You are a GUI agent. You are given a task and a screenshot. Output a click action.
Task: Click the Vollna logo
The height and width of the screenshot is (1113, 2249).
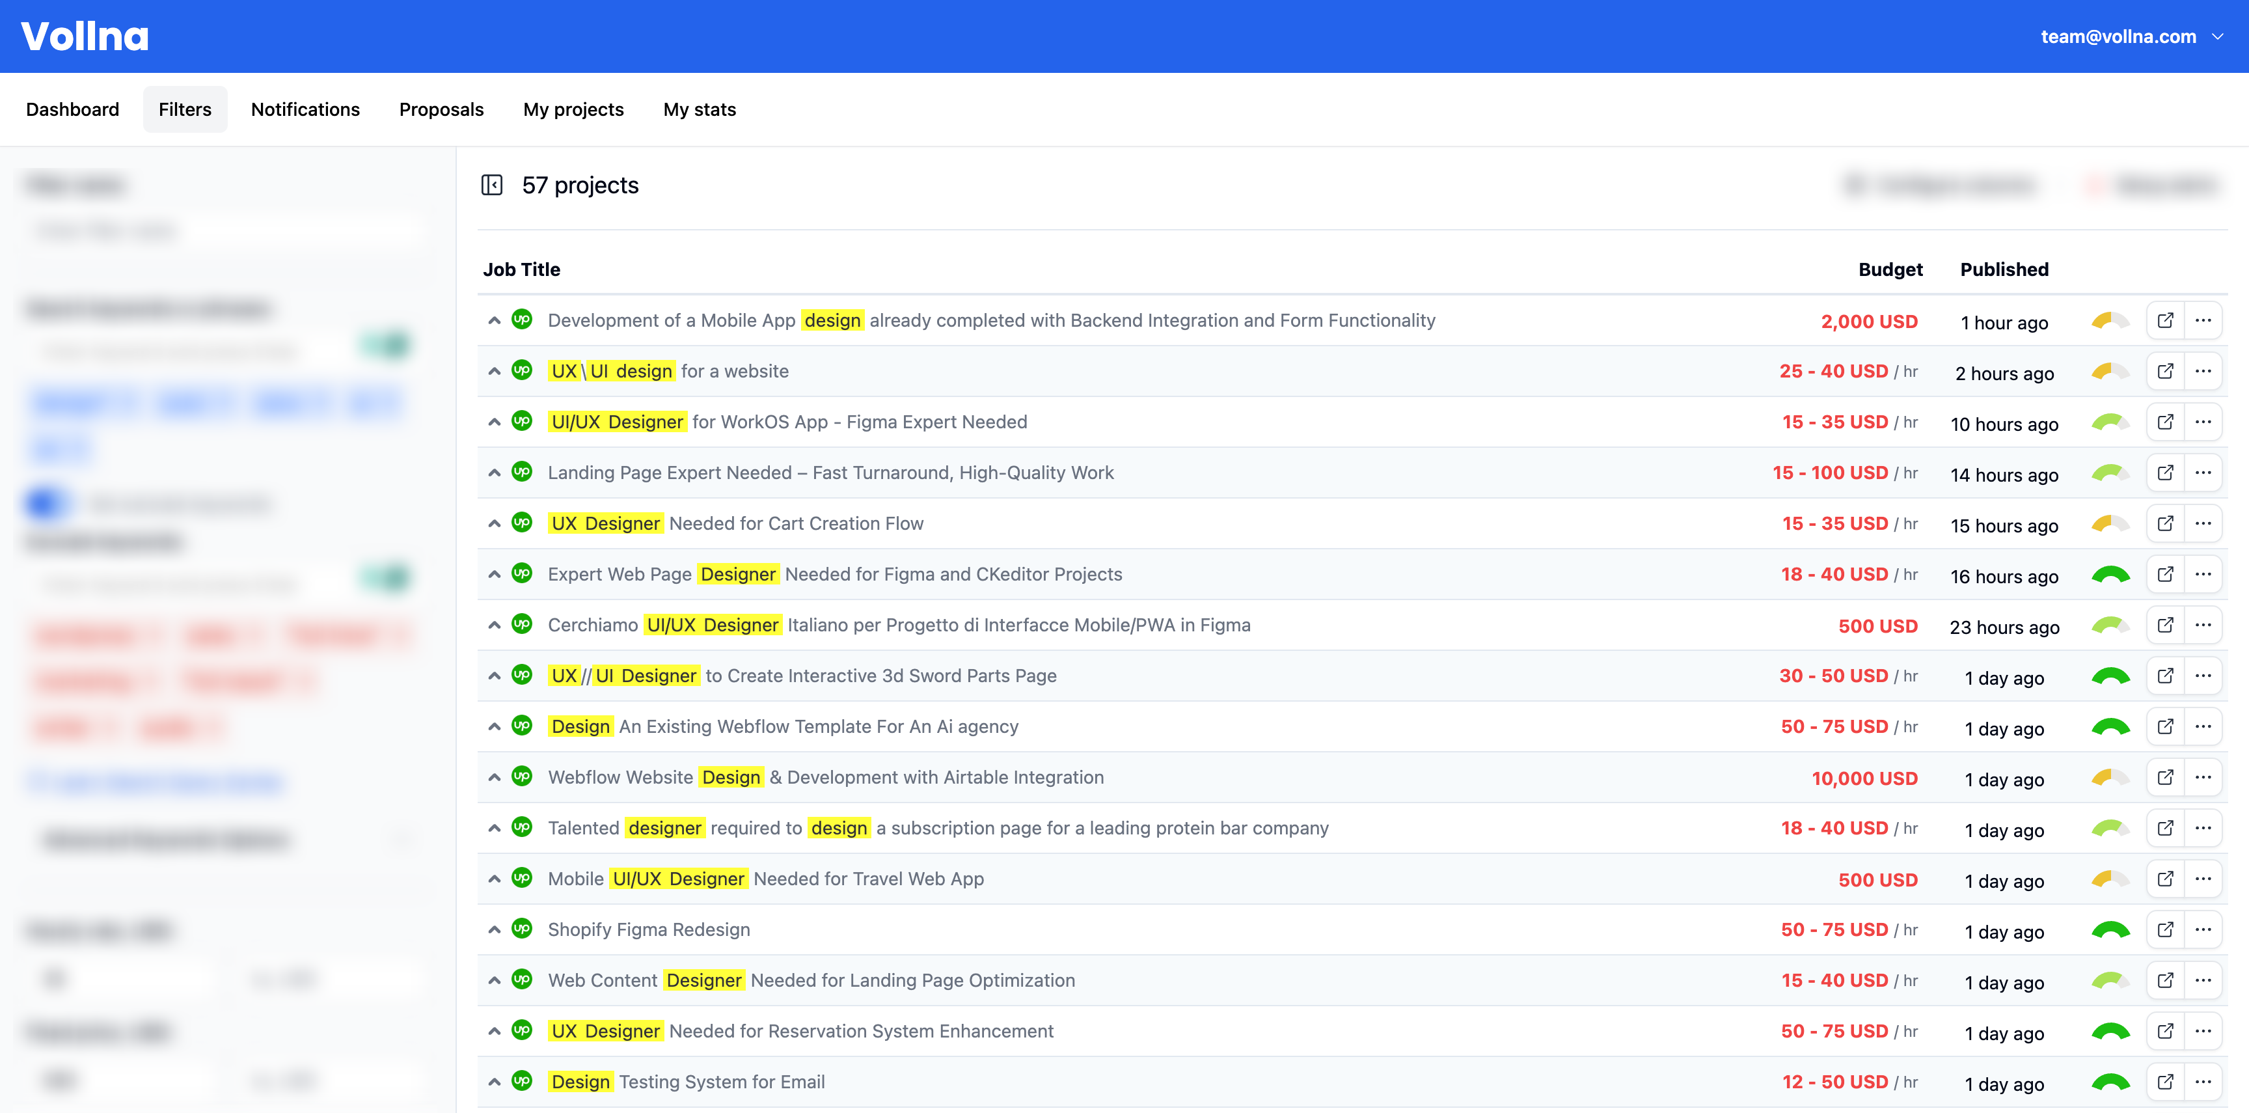pos(85,36)
